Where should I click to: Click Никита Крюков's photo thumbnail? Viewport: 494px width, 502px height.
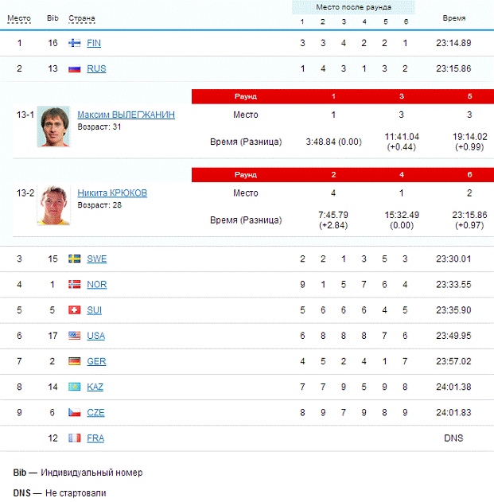click(x=53, y=205)
